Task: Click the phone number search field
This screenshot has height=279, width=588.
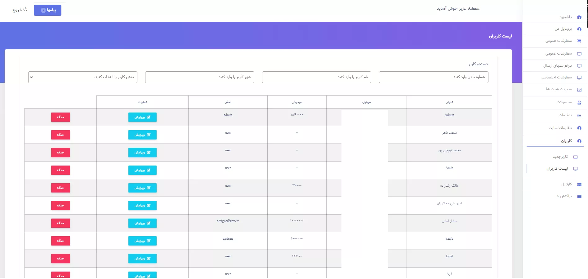Action: point(433,77)
